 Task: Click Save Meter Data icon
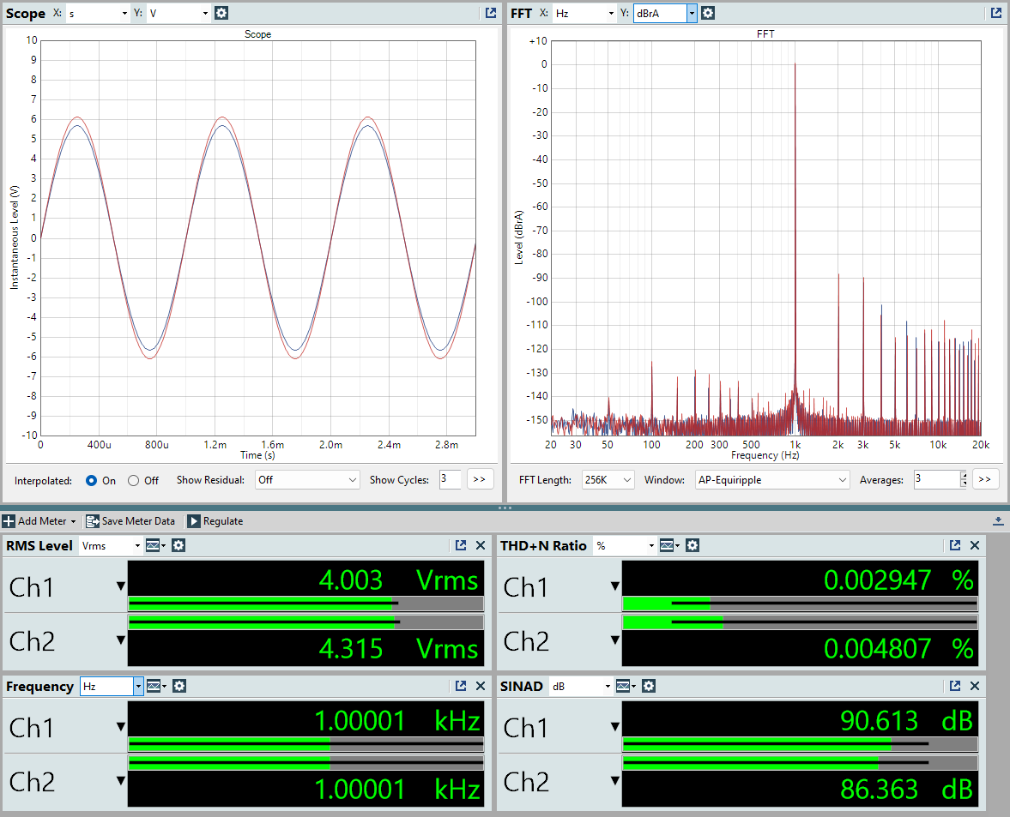point(93,521)
